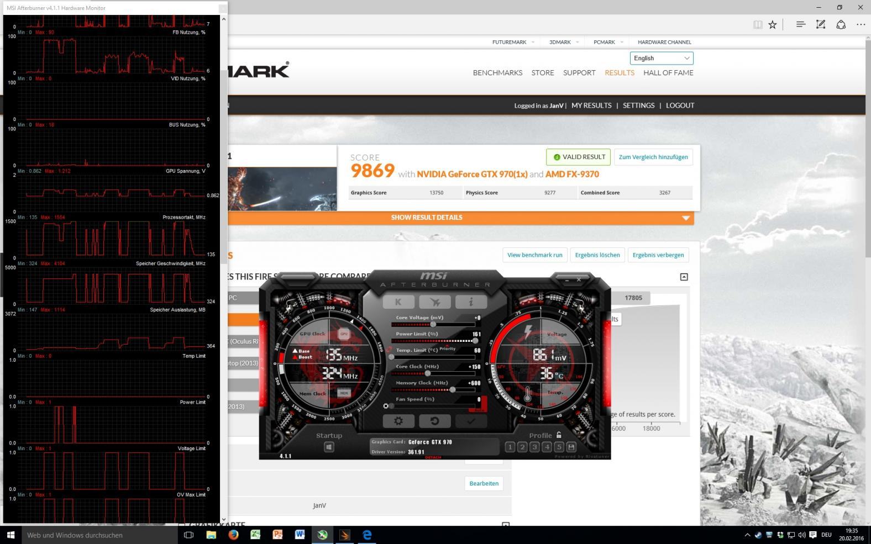The height and width of the screenshot is (544, 871).
Task: Click the Temp. Limit slider handle
Action: (392, 357)
